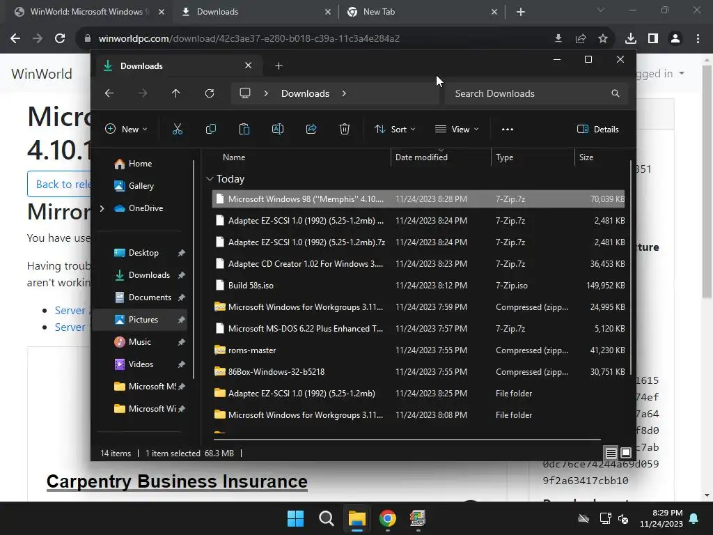Open notification bell in system tray
713x535 pixels.
click(x=694, y=518)
